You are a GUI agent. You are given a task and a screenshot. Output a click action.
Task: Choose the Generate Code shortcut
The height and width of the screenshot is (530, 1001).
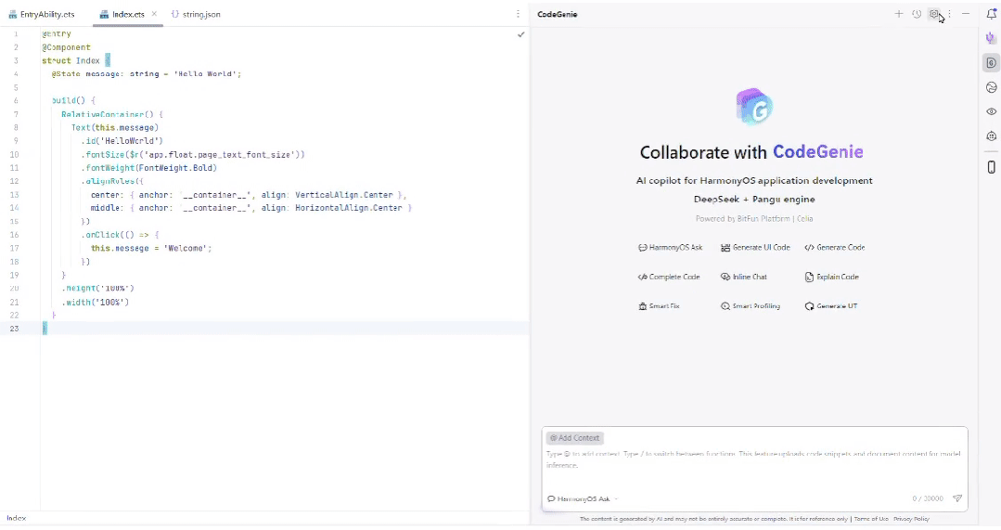click(x=835, y=248)
